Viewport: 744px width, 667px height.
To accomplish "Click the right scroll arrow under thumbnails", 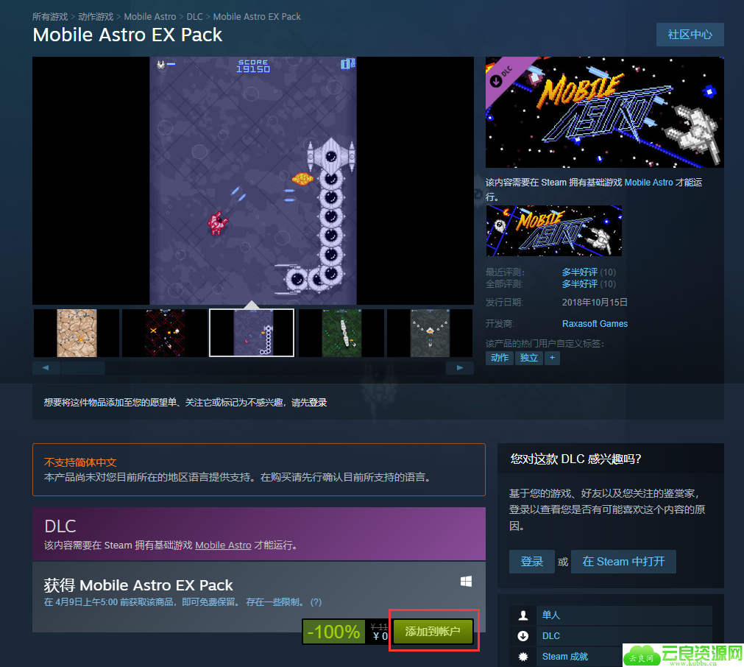I will 460,367.
